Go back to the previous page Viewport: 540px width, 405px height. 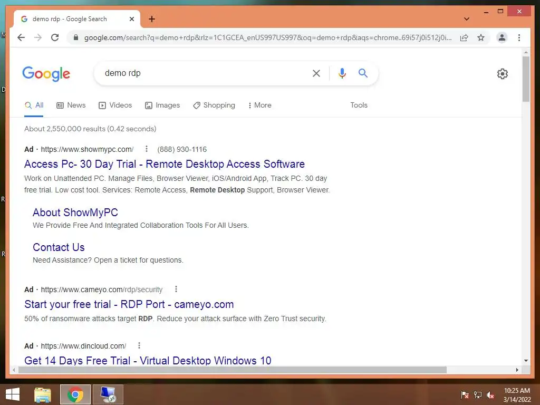(x=21, y=37)
